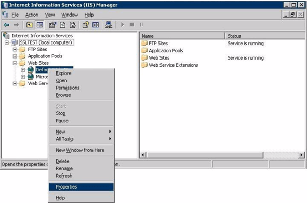Click the horizontal scrollbar right arrow
The image size is (307, 203).
(x=301, y=155)
